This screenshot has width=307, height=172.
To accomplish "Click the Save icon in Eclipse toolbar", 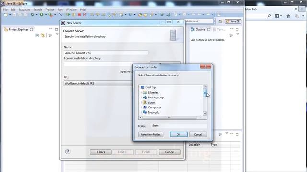I will (14, 15).
